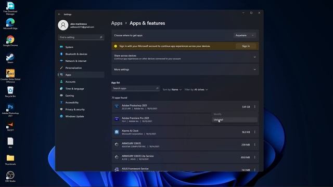Click the 36.0 KB size value
This screenshot has width=333, height=187.
pyautogui.click(x=246, y=132)
